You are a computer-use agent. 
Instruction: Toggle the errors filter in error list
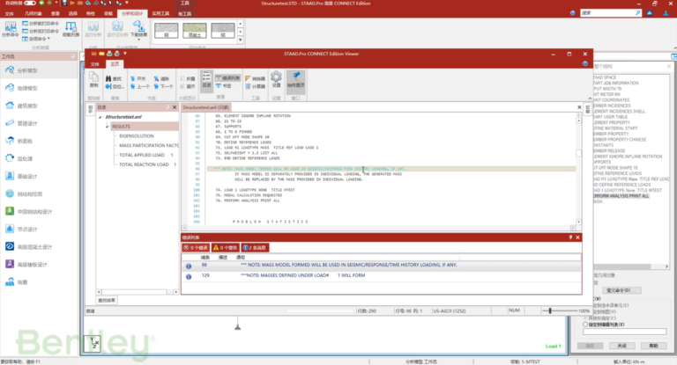tap(196, 247)
